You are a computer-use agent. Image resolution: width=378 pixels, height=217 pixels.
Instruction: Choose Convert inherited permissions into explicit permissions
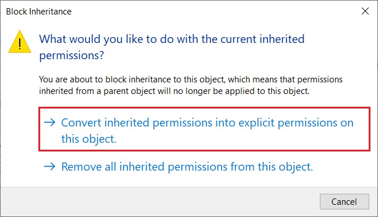(x=204, y=129)
